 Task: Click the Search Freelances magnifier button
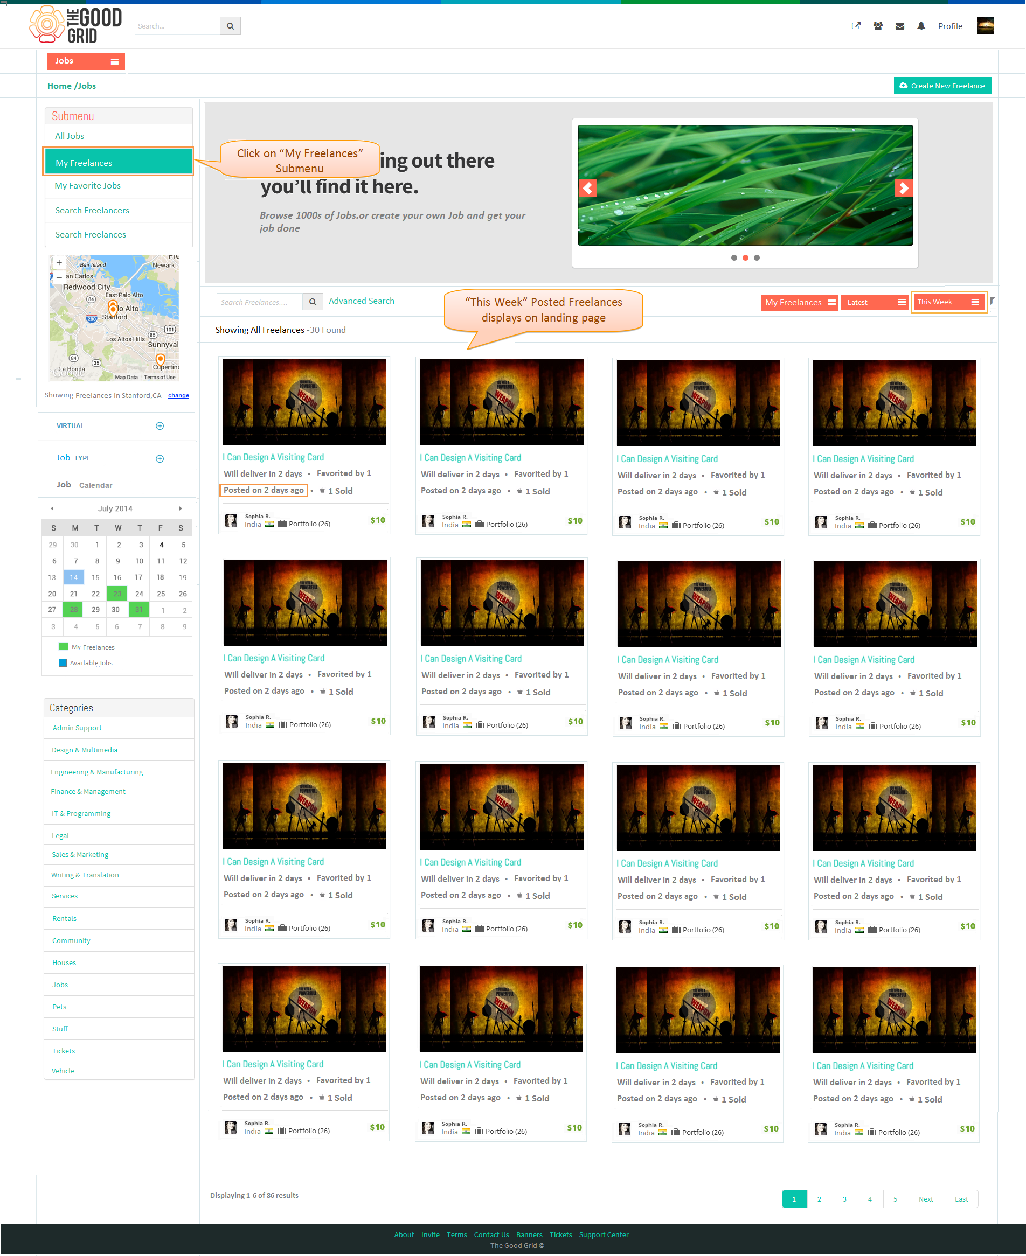coord(313,302)
